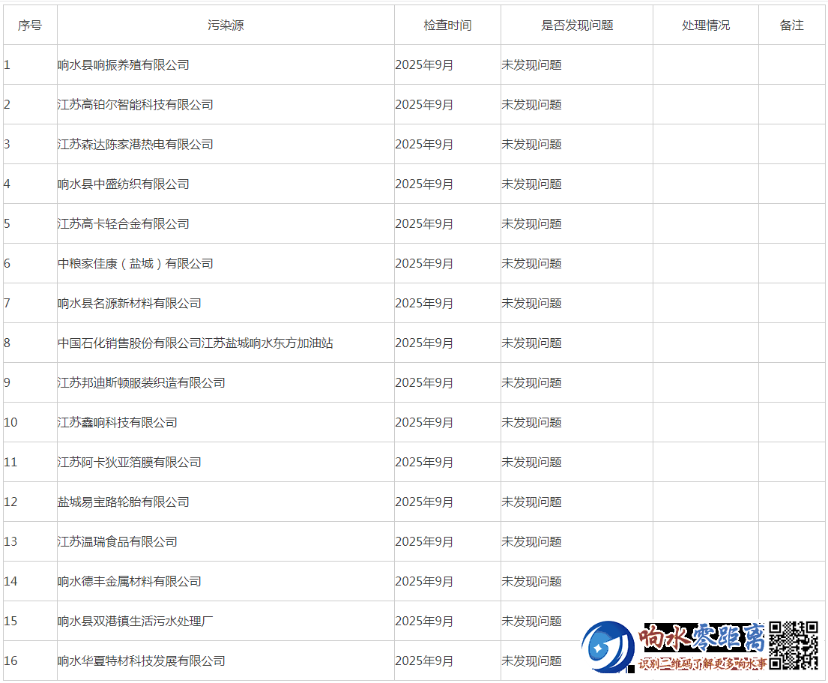Click the blue circular Xiangshui logo

[x=608, y=646]
